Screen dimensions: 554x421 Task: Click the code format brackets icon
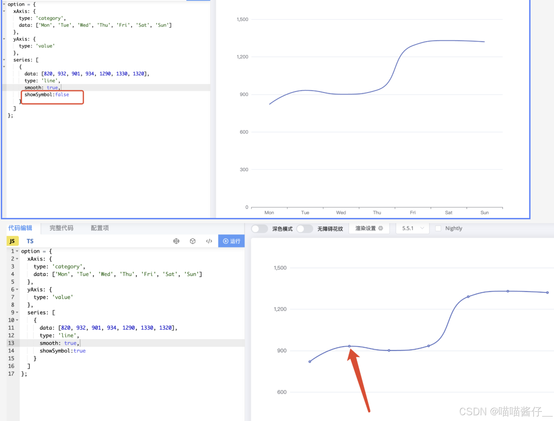[209, 241]
